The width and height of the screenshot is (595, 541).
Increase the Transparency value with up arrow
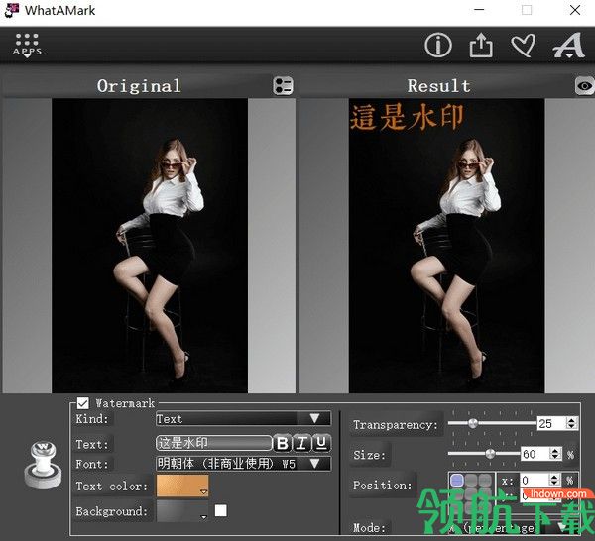[571, 420]
